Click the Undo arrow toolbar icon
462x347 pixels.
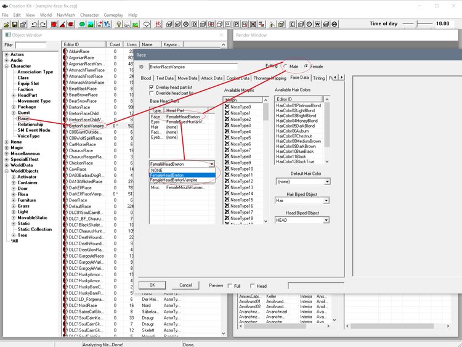coord(34,25)
